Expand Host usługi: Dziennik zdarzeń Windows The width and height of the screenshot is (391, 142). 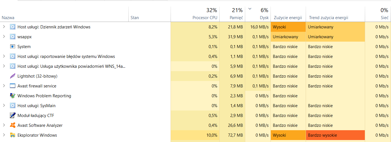click(4, 27)
